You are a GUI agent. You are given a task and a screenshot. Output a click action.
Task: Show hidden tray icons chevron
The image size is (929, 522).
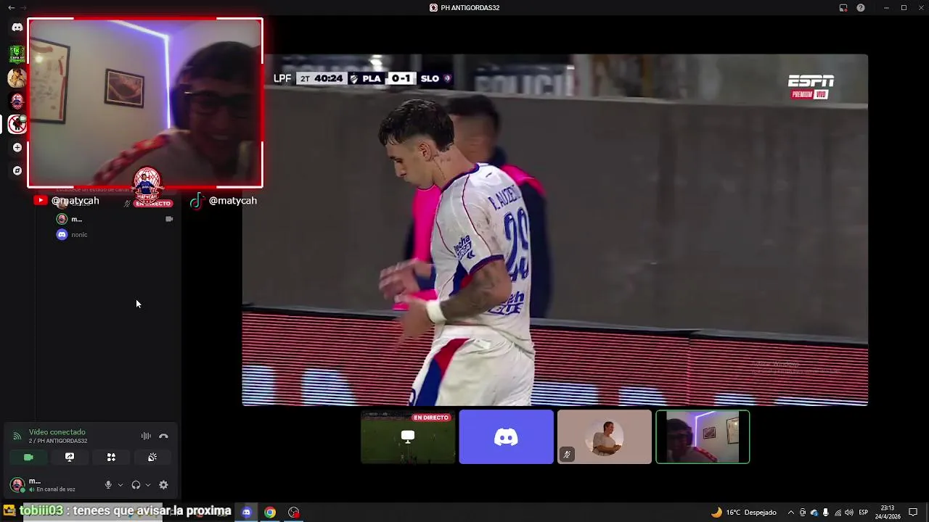coord(791,513)
